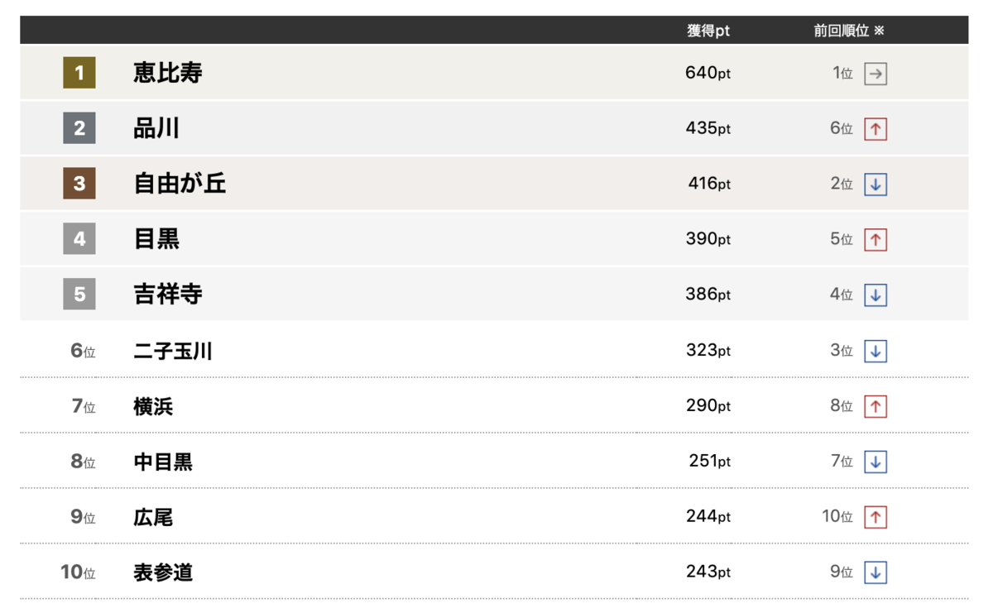Click the down arrow icon beside 中目黒
Screen dimensions: 993x613
pos(875,462)
